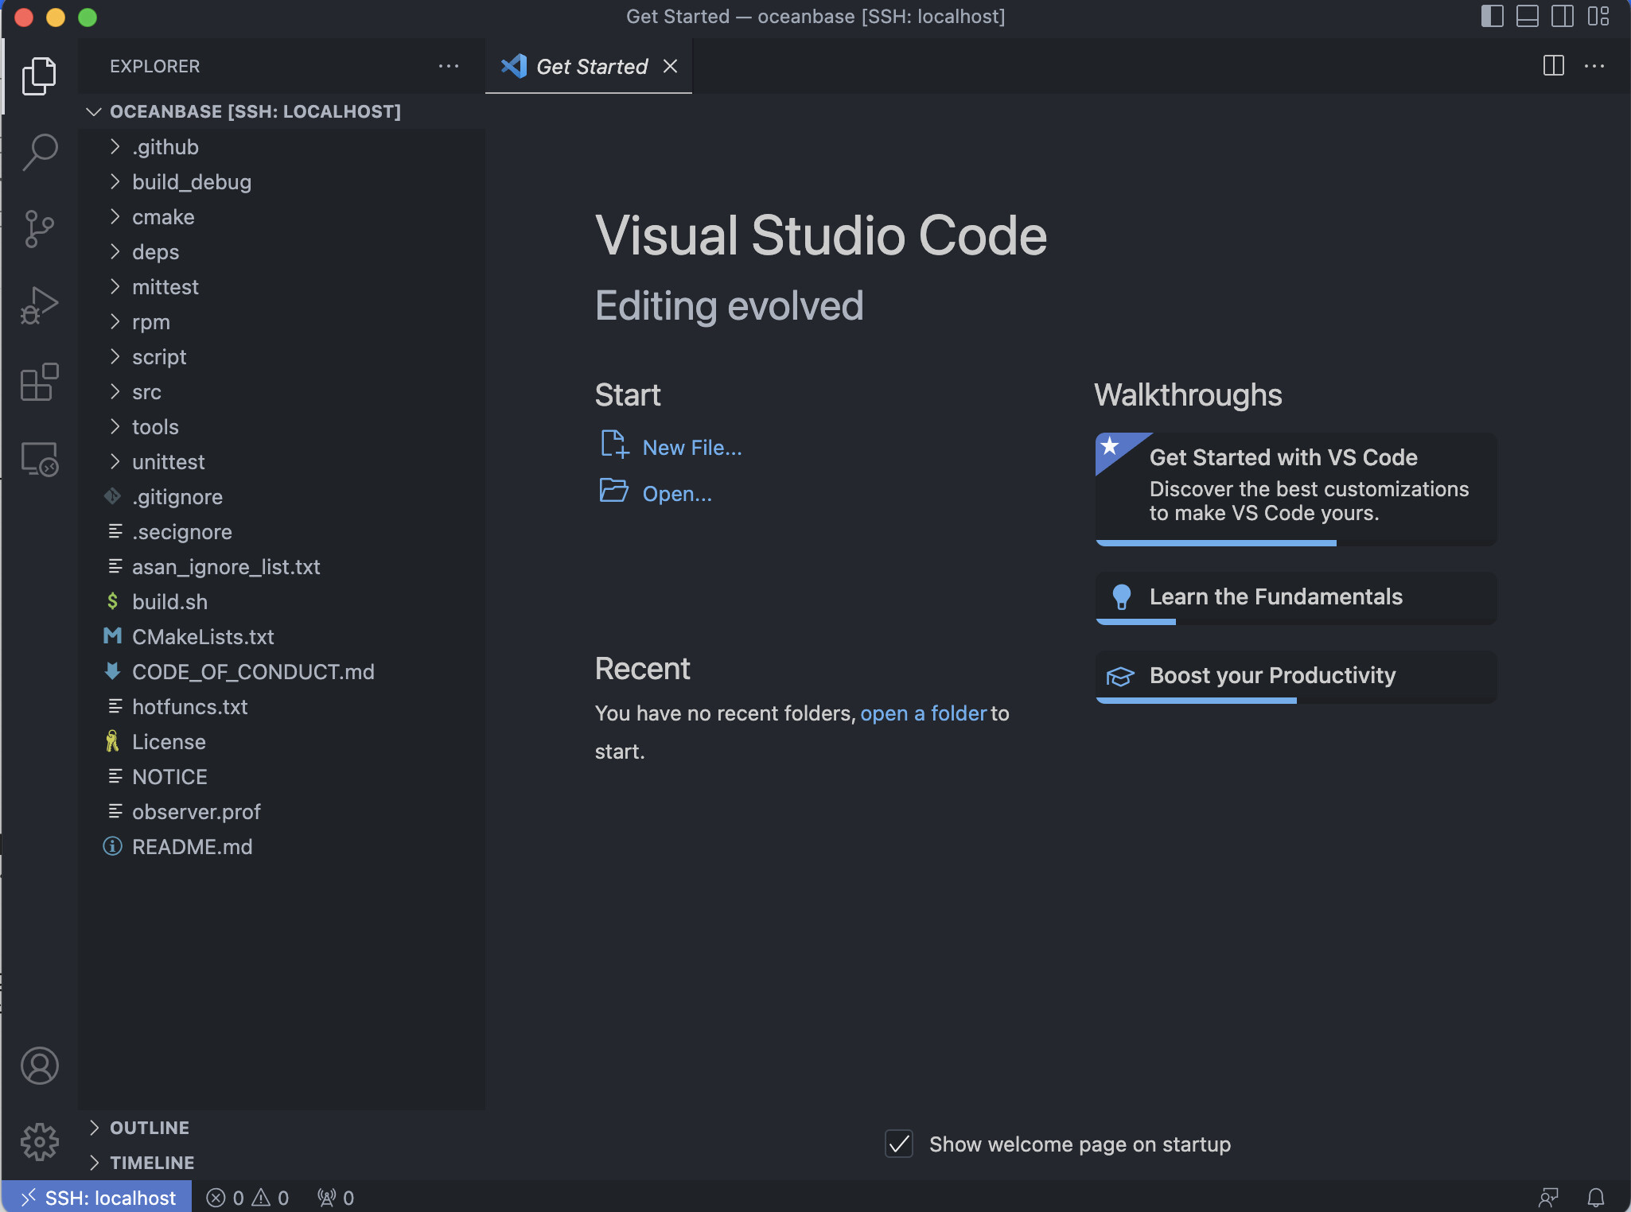Open the Extensions view icon
The image size is (1631, 1212).
pos(39,382)
